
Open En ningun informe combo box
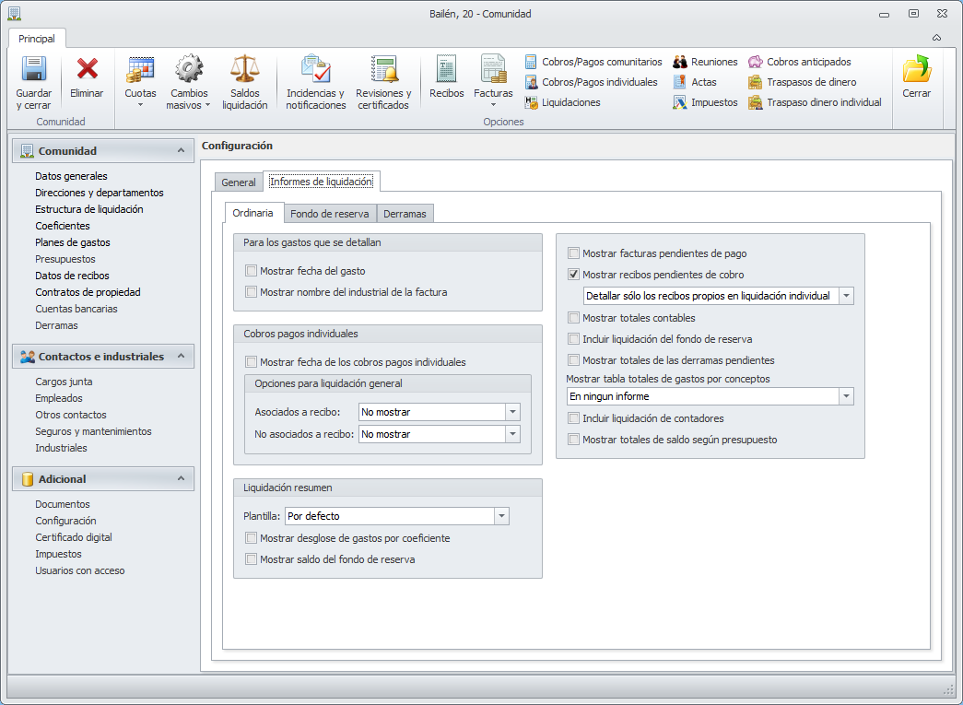pos(846,396)
